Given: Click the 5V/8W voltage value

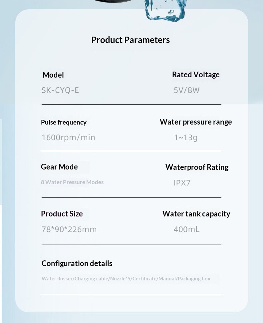Looking at the screenshot, I should [x=186, y=90].
